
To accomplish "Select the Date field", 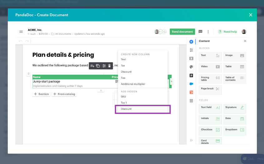I will coord(235,120).
